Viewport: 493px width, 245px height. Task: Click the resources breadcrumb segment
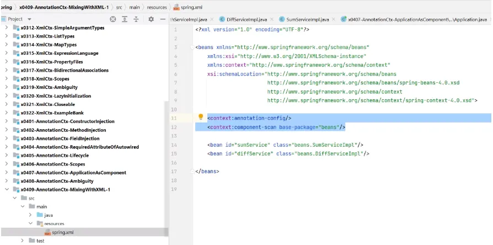(157, 7)
